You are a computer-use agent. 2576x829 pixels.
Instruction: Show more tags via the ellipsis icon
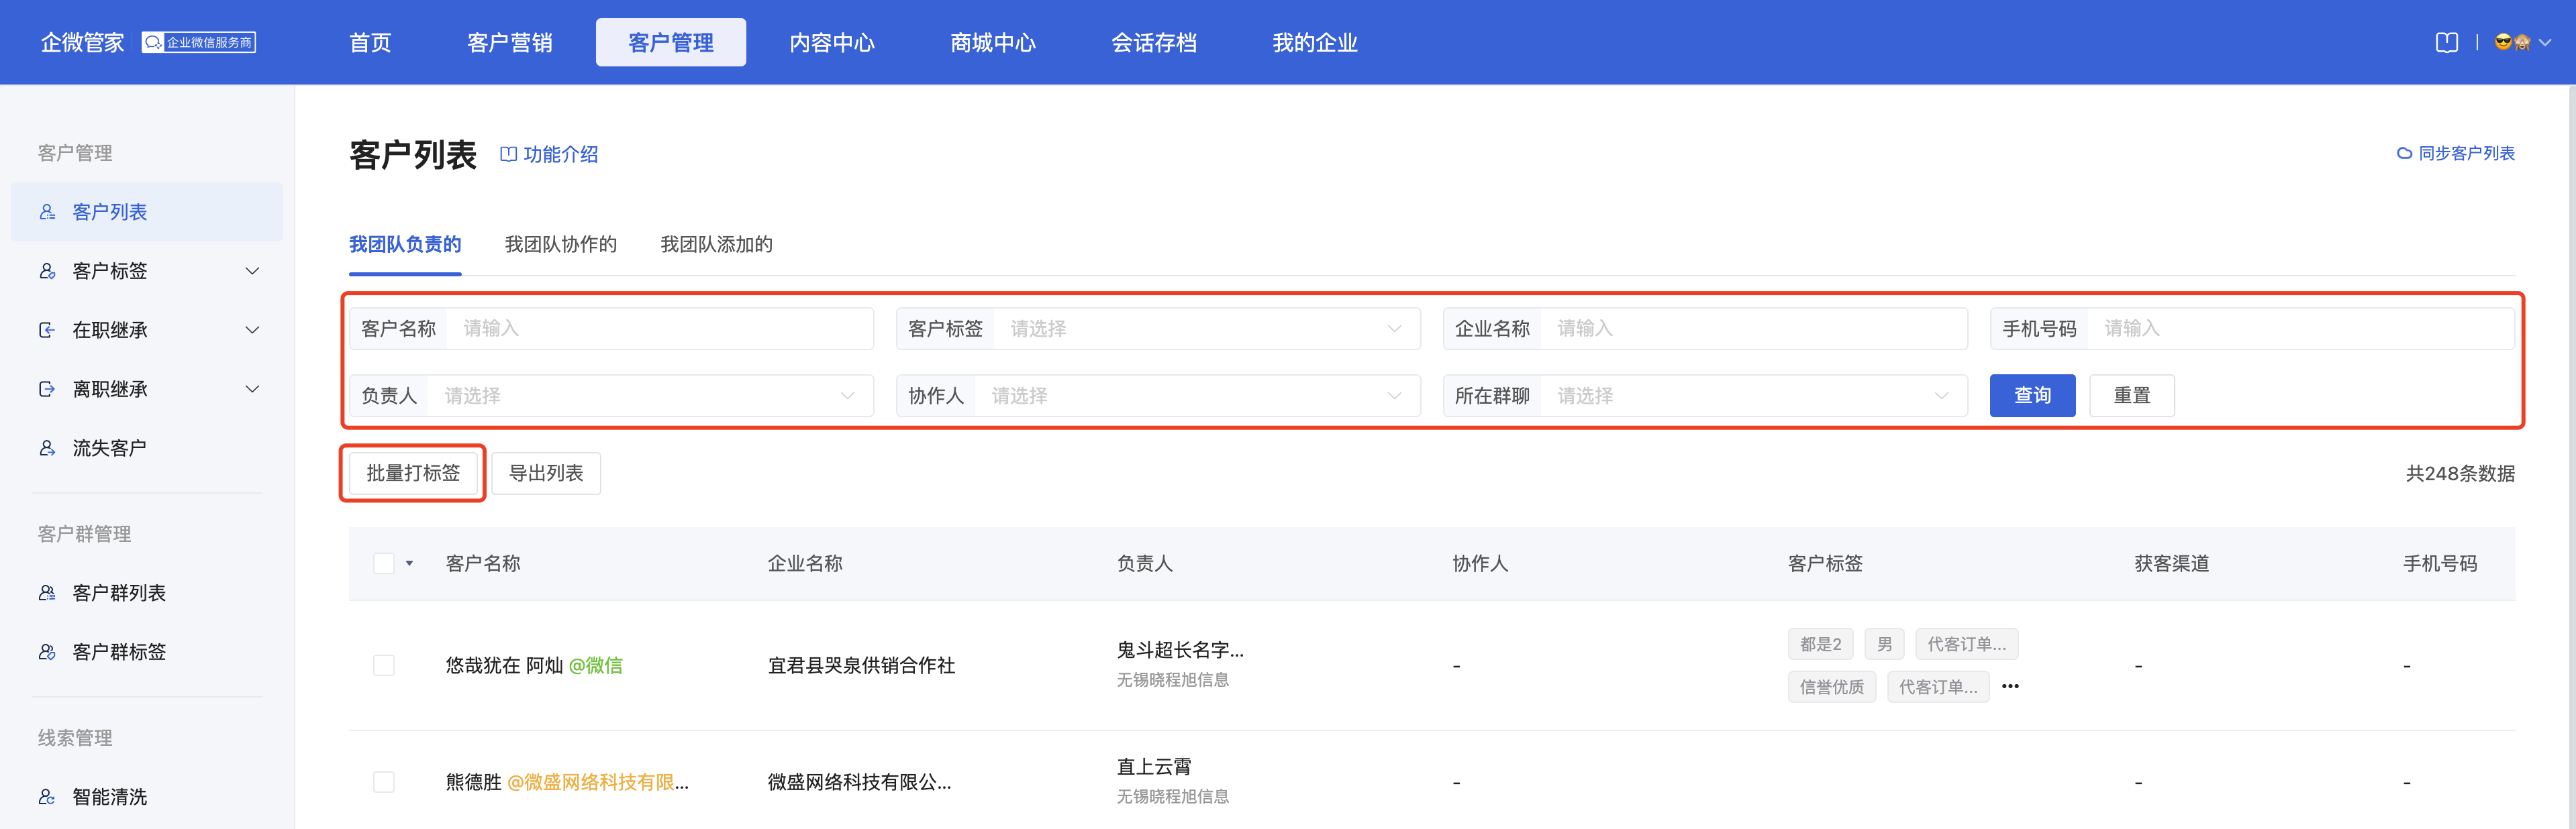tap(2010, 686)
